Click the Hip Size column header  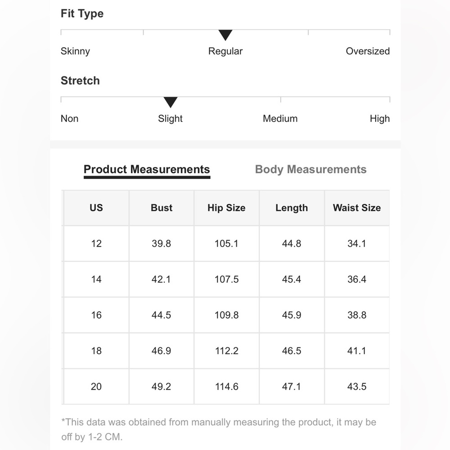click(x=226, y=208)
